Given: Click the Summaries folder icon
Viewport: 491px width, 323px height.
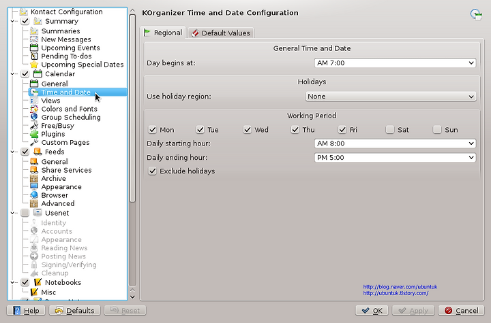Looking at the screenshot, I should pos(34,31).
